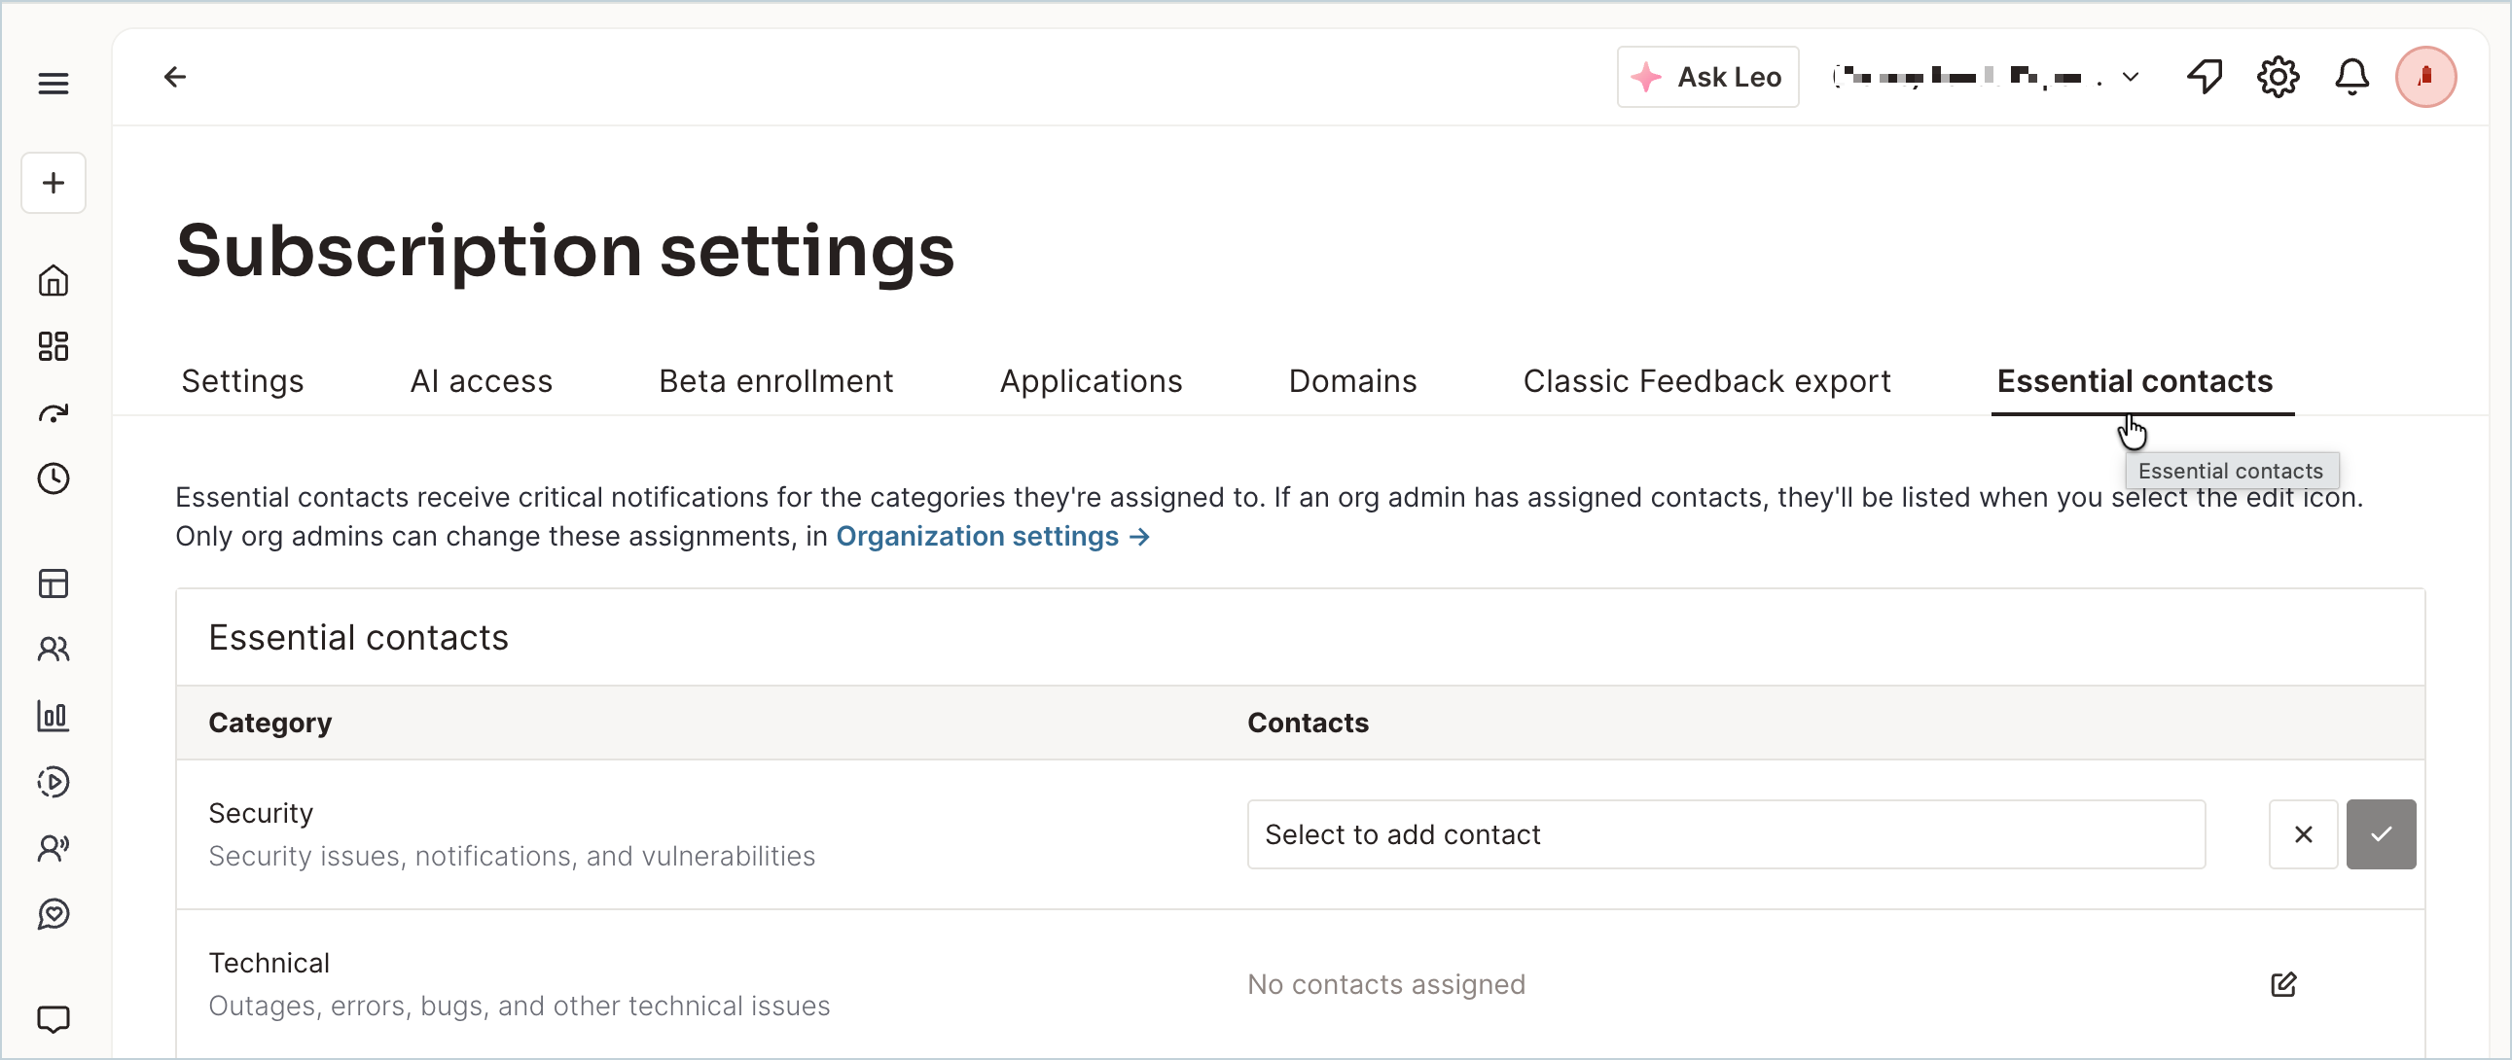Open the bar chart analytics sidebar icon
This screenshot has width=2512, height=1060.
click(x=54, y=715)
